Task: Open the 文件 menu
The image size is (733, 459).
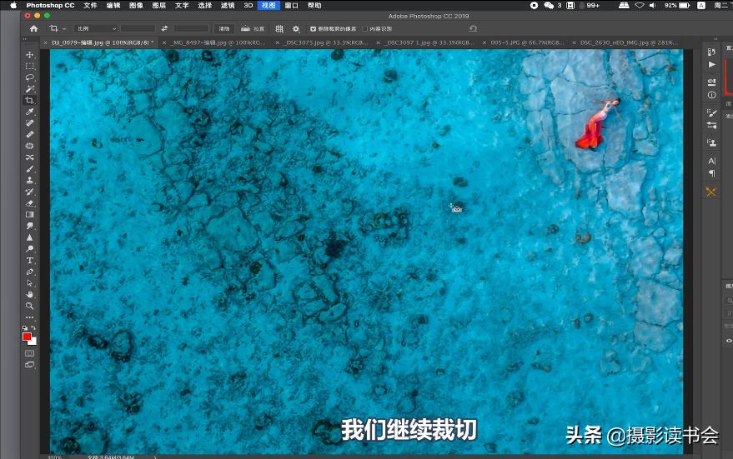Action: pyautogui.click(x=90, y=5)
